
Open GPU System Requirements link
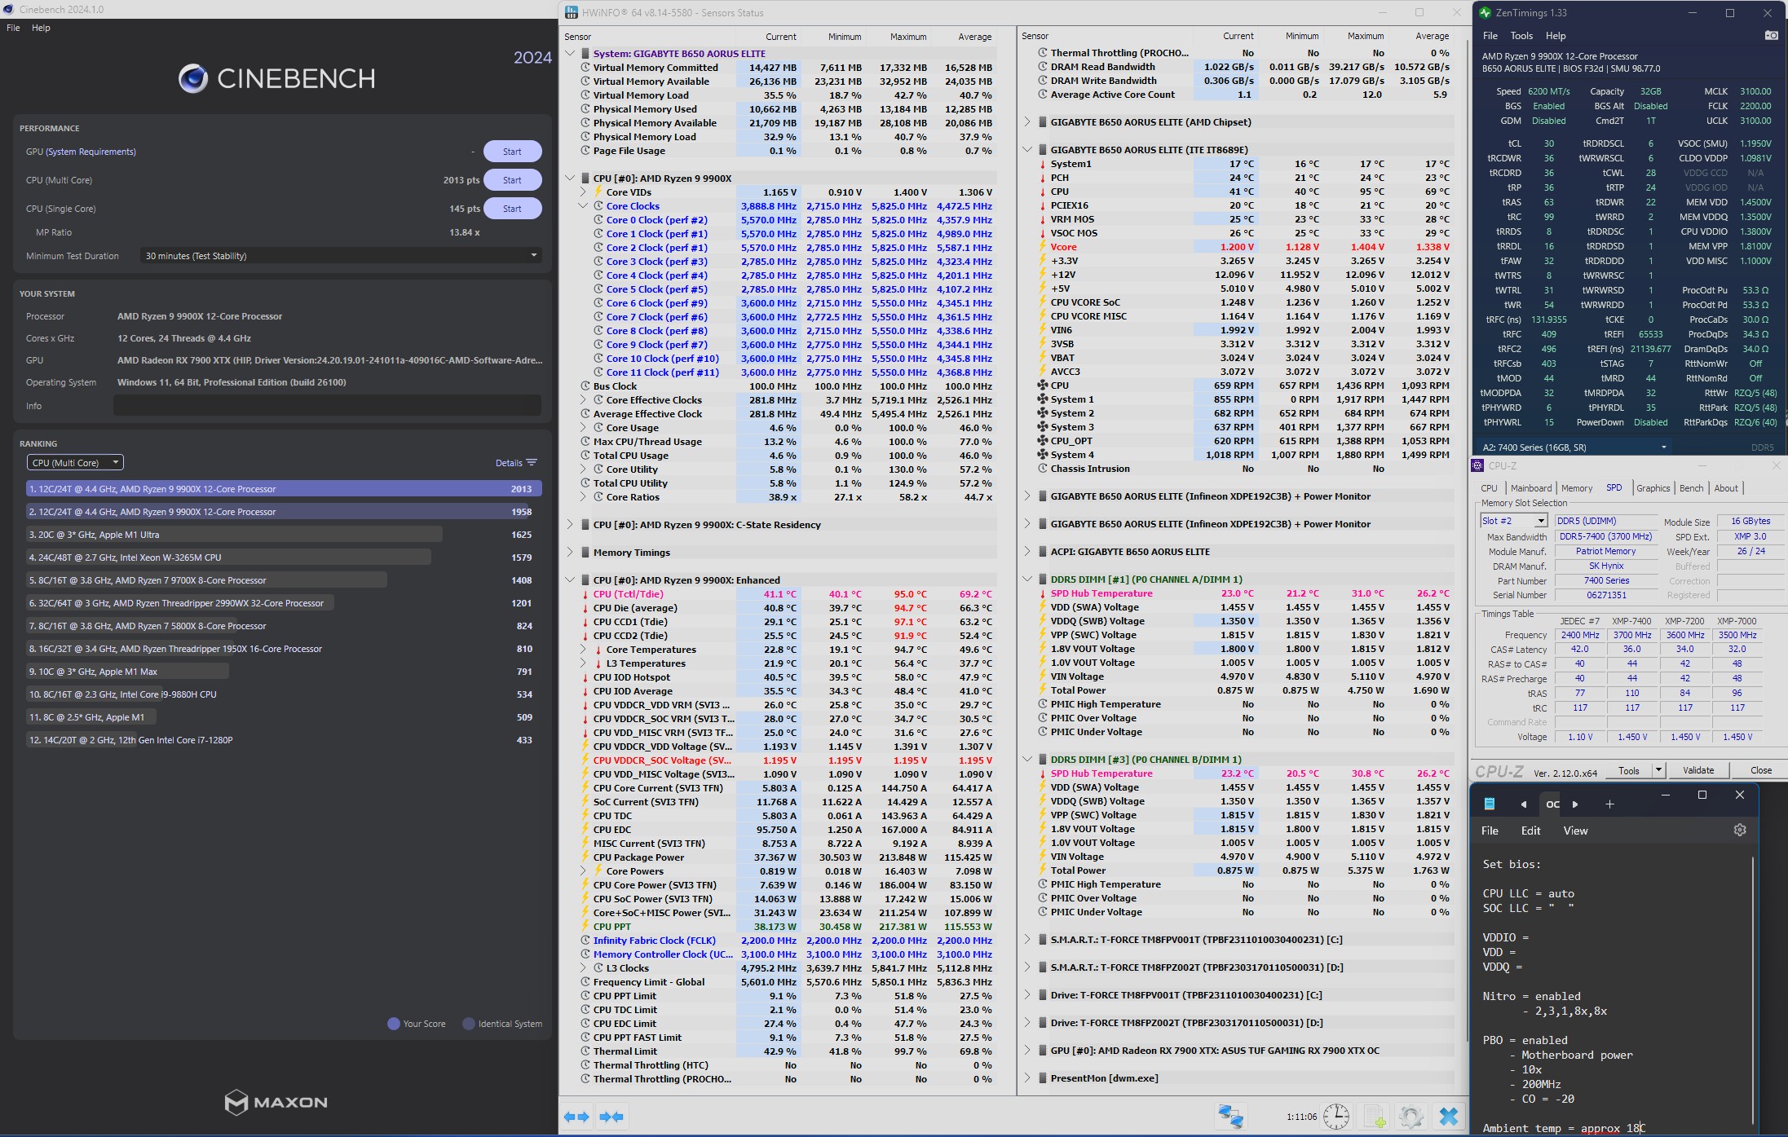[91, 152]
